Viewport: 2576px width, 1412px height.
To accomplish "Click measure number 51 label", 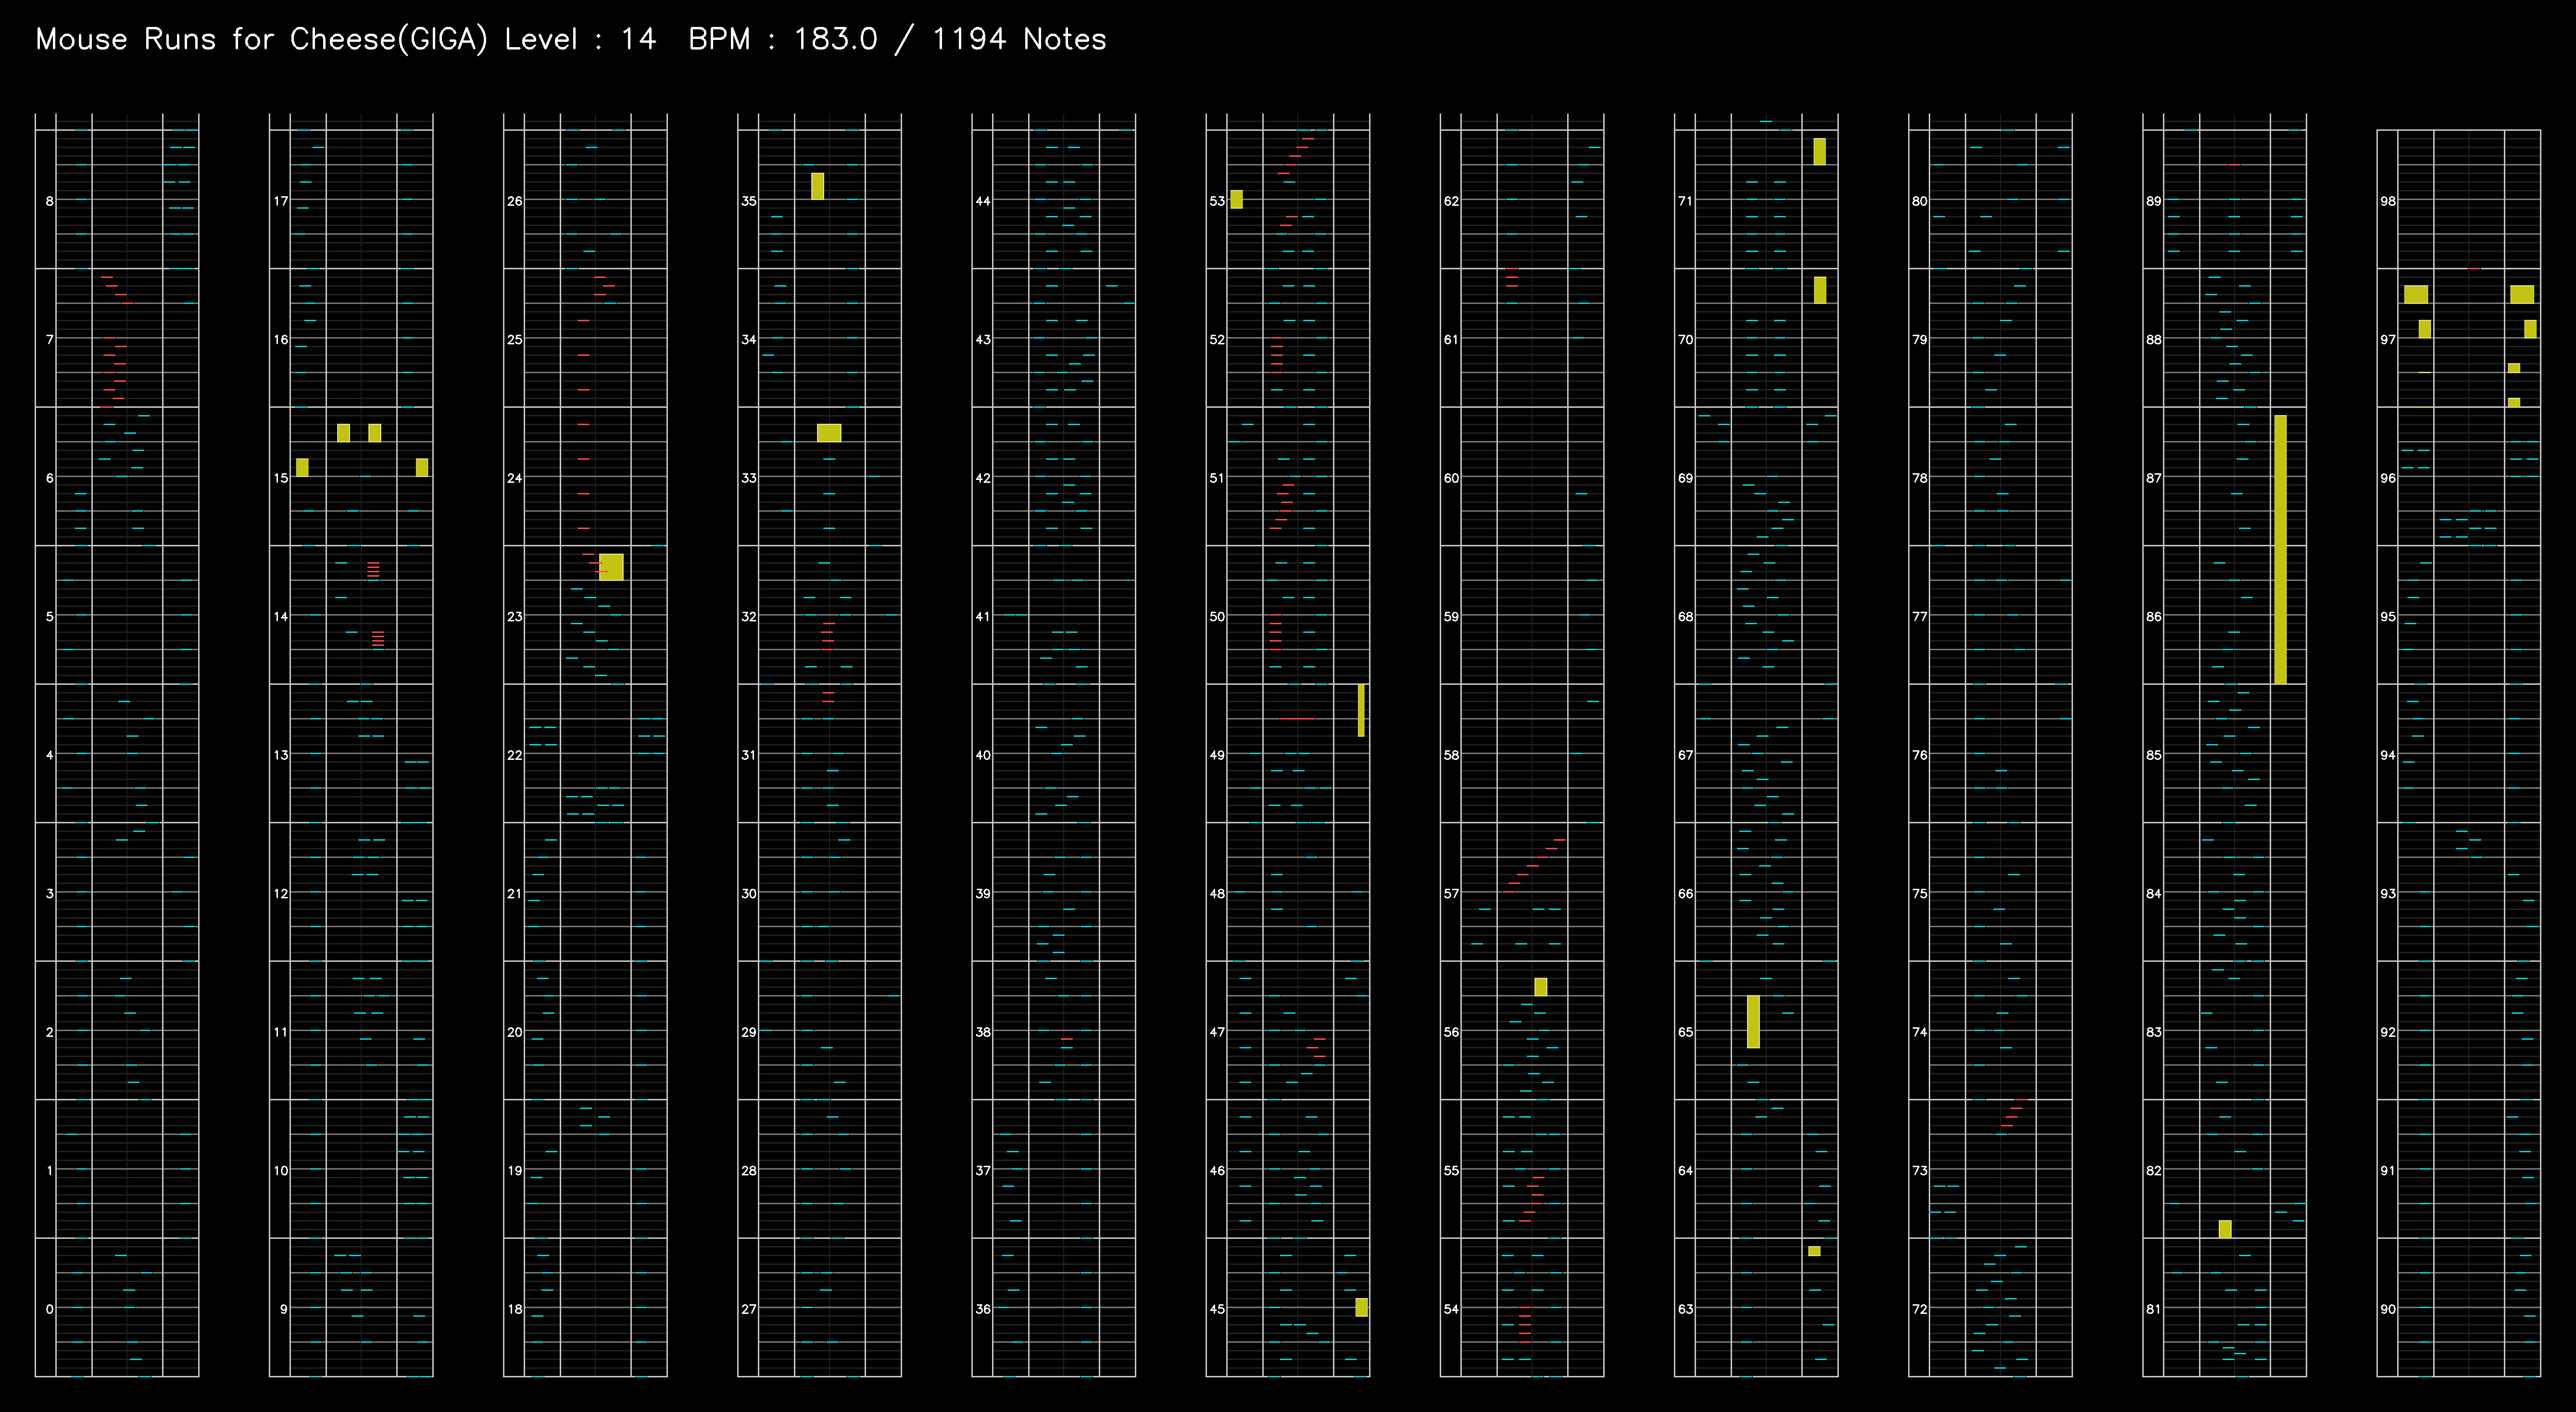I will pos(1217,478).
